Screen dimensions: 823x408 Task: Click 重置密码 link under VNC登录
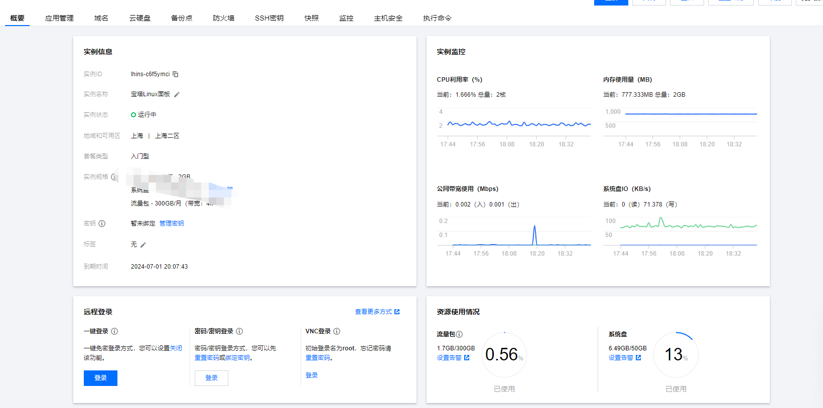pyautogui.click(x=318, y=358)
